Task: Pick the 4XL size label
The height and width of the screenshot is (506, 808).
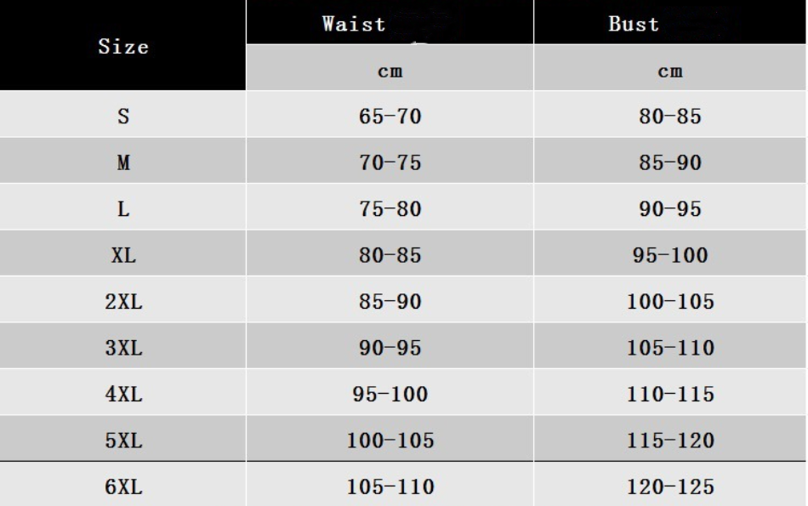Action: pyautogui.click(x=123, y=395)
